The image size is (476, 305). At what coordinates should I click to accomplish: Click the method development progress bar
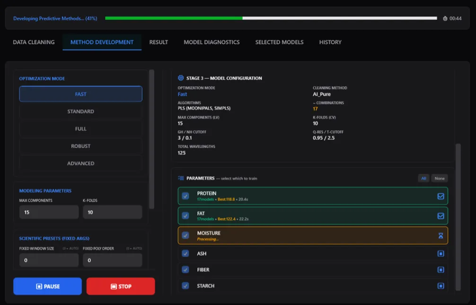[x=271, y=18]
